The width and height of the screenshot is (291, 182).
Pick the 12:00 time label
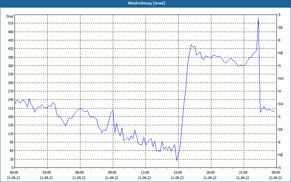coord(144,173)
